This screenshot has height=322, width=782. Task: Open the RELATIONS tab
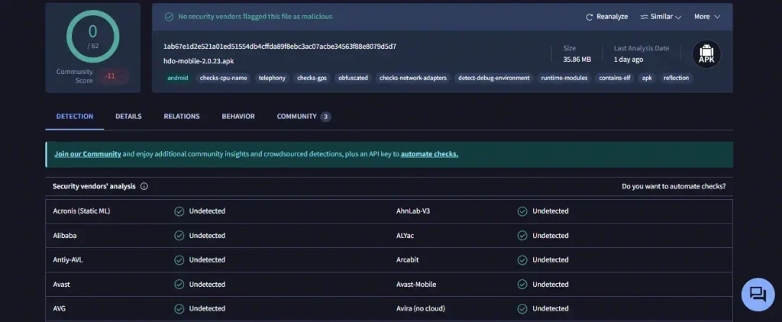pyautogui.click(x=182, y=117)
